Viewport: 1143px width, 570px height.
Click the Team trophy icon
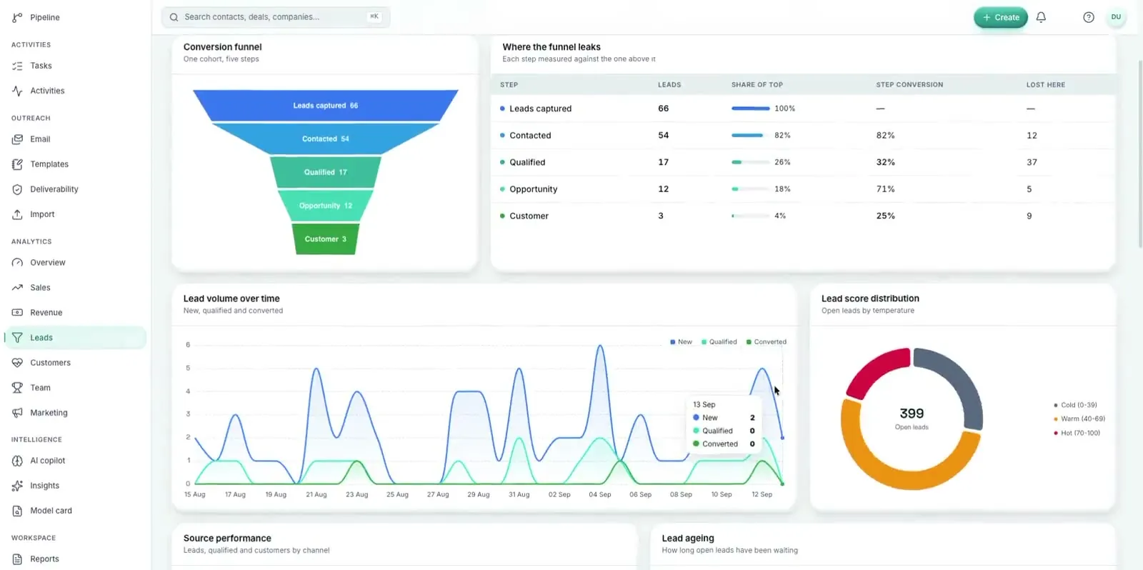tap(17, 388)
